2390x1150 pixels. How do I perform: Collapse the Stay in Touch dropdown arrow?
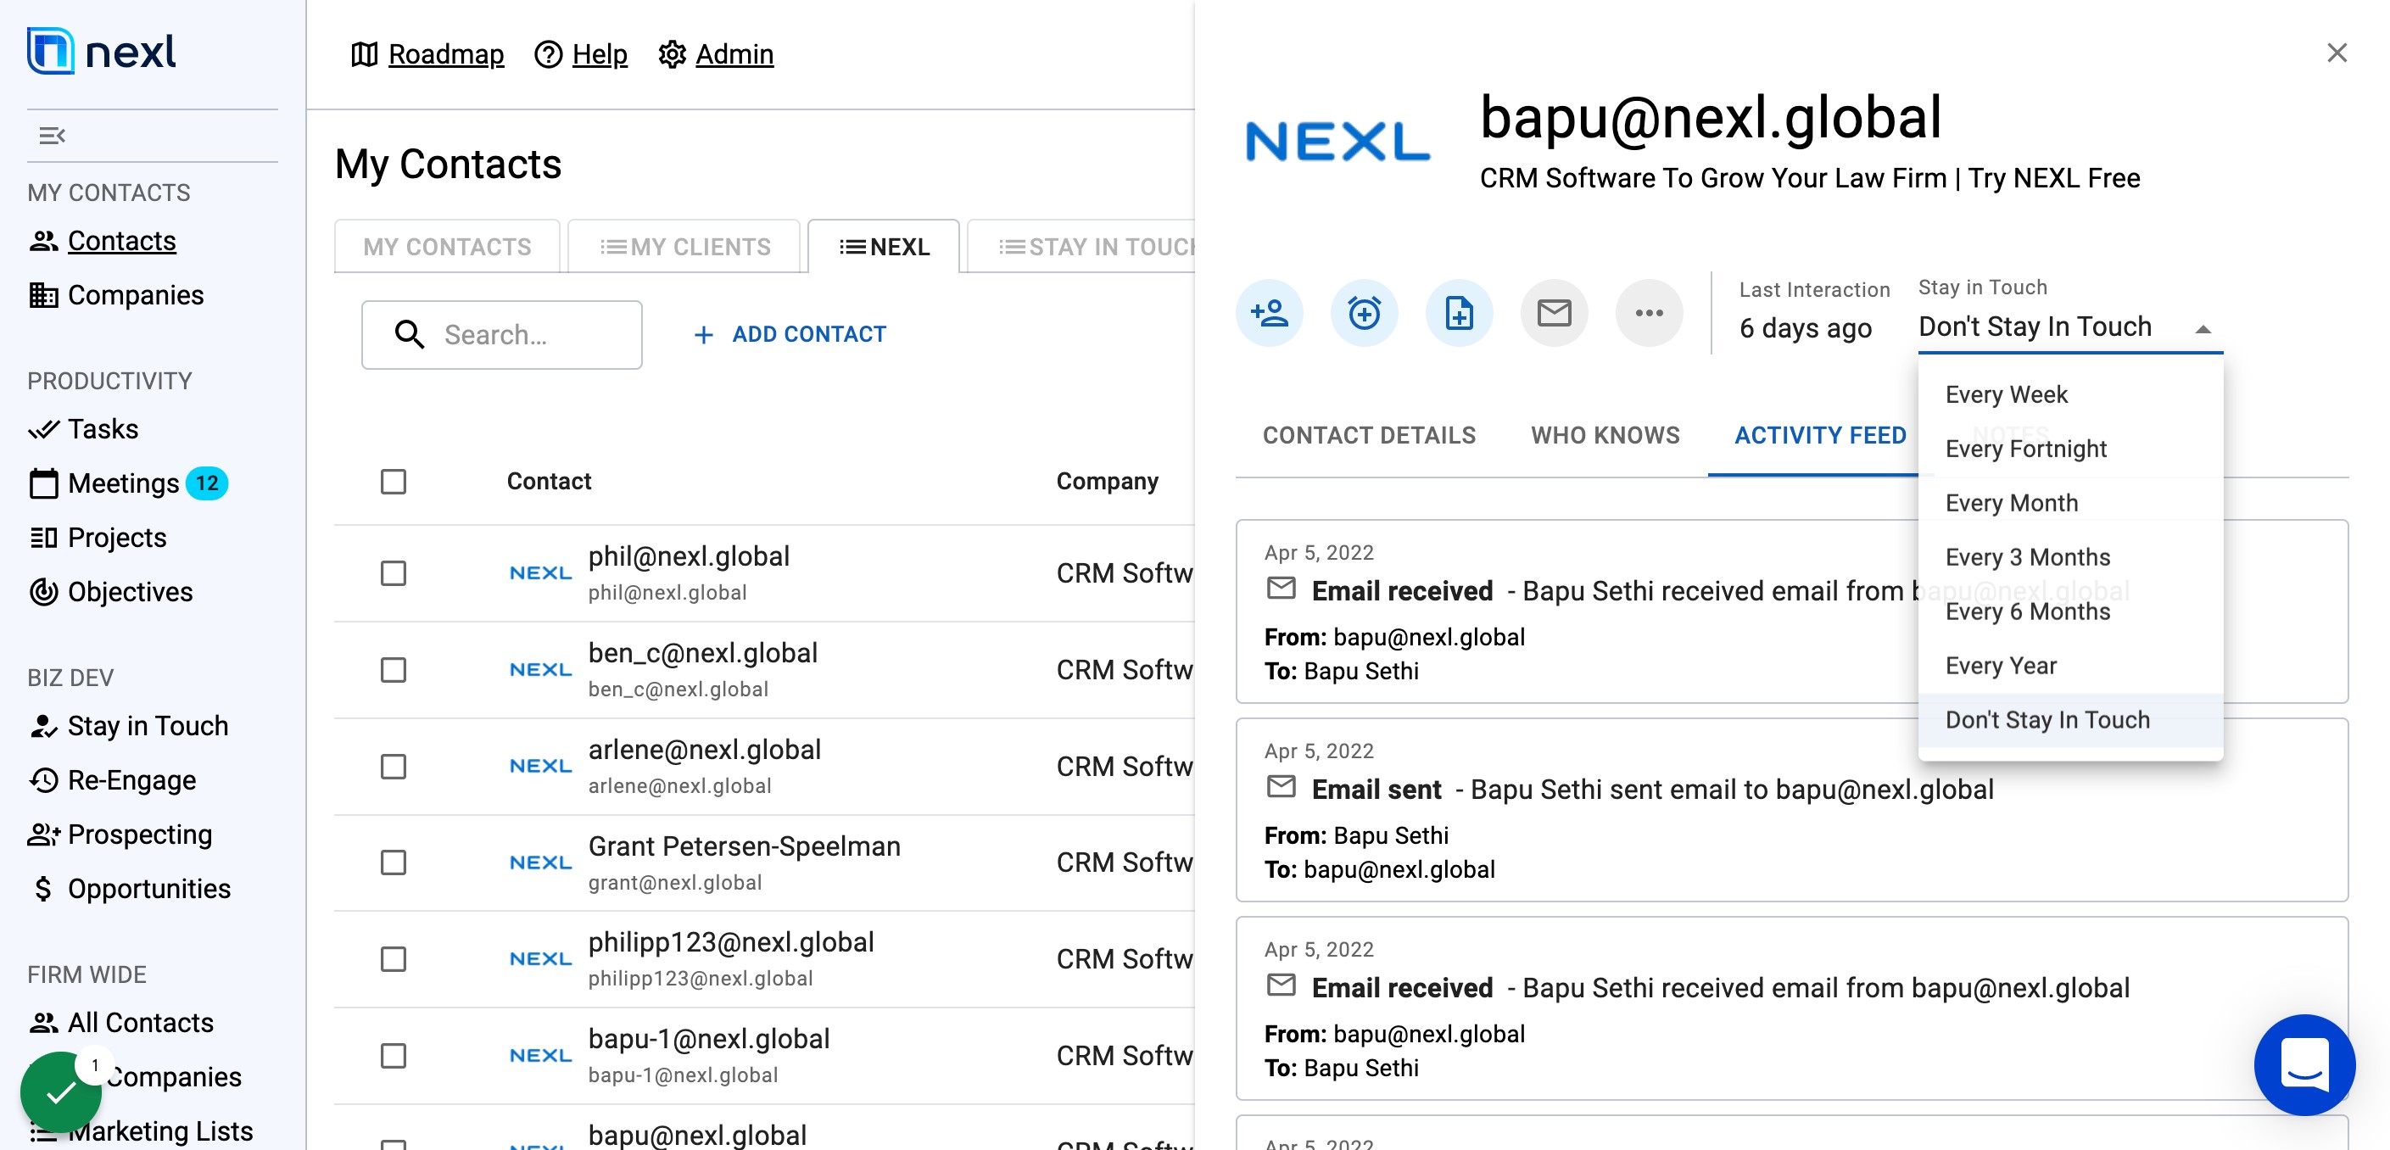pos(2203,329)
